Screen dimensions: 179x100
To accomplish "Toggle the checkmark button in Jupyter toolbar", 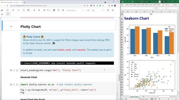I will coord(8,14).
